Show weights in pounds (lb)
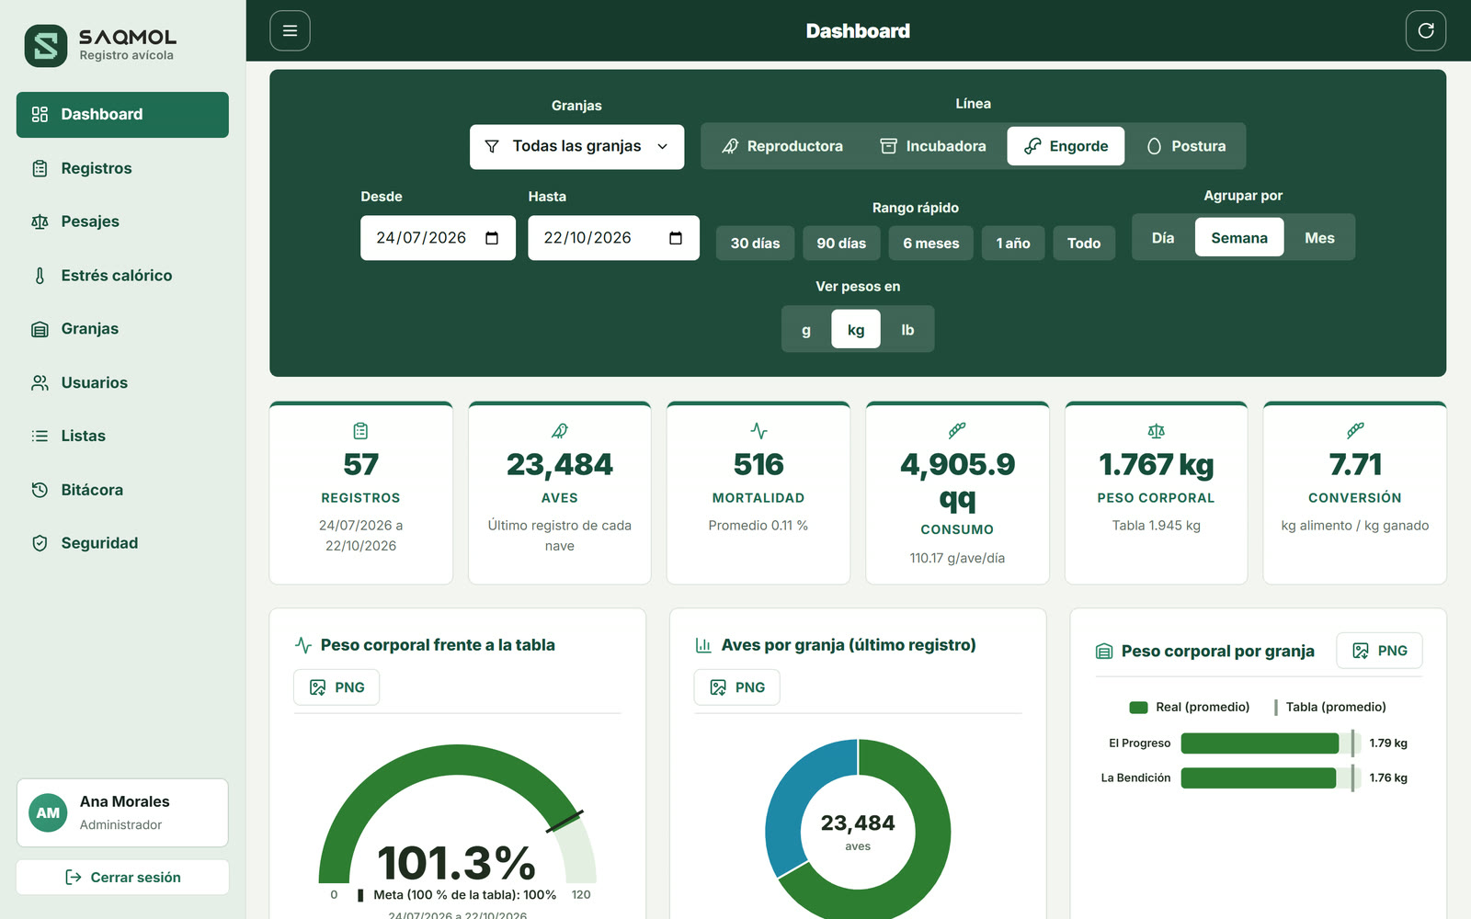1471x919 pixels. tap(907, 329)
